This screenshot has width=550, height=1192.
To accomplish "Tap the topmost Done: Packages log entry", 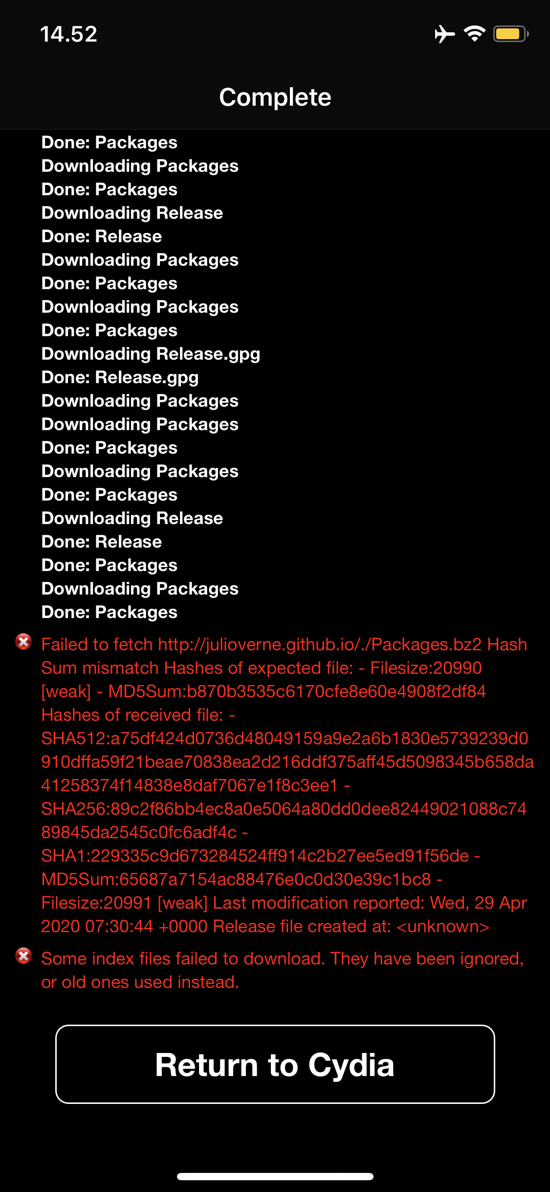I will (109, 142).
